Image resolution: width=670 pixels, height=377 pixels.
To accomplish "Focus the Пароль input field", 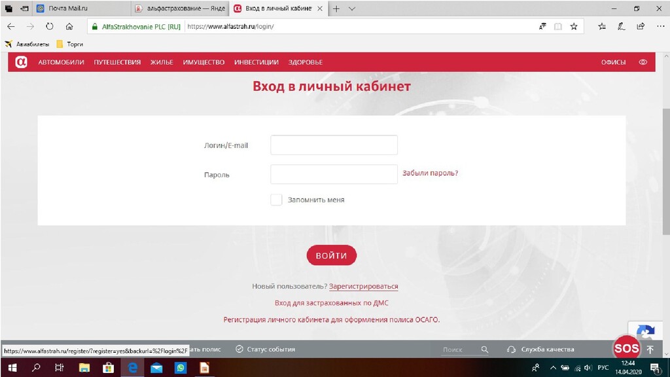I will (x=334, y=174).
